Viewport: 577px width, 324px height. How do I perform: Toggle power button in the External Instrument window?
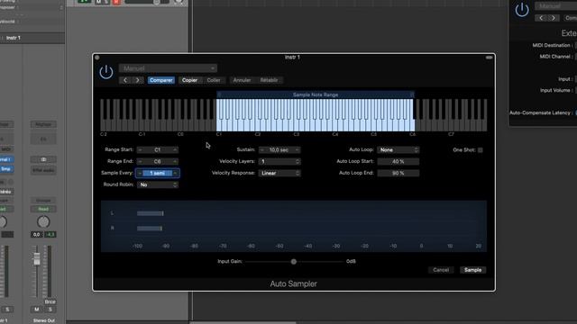[522, 10]
